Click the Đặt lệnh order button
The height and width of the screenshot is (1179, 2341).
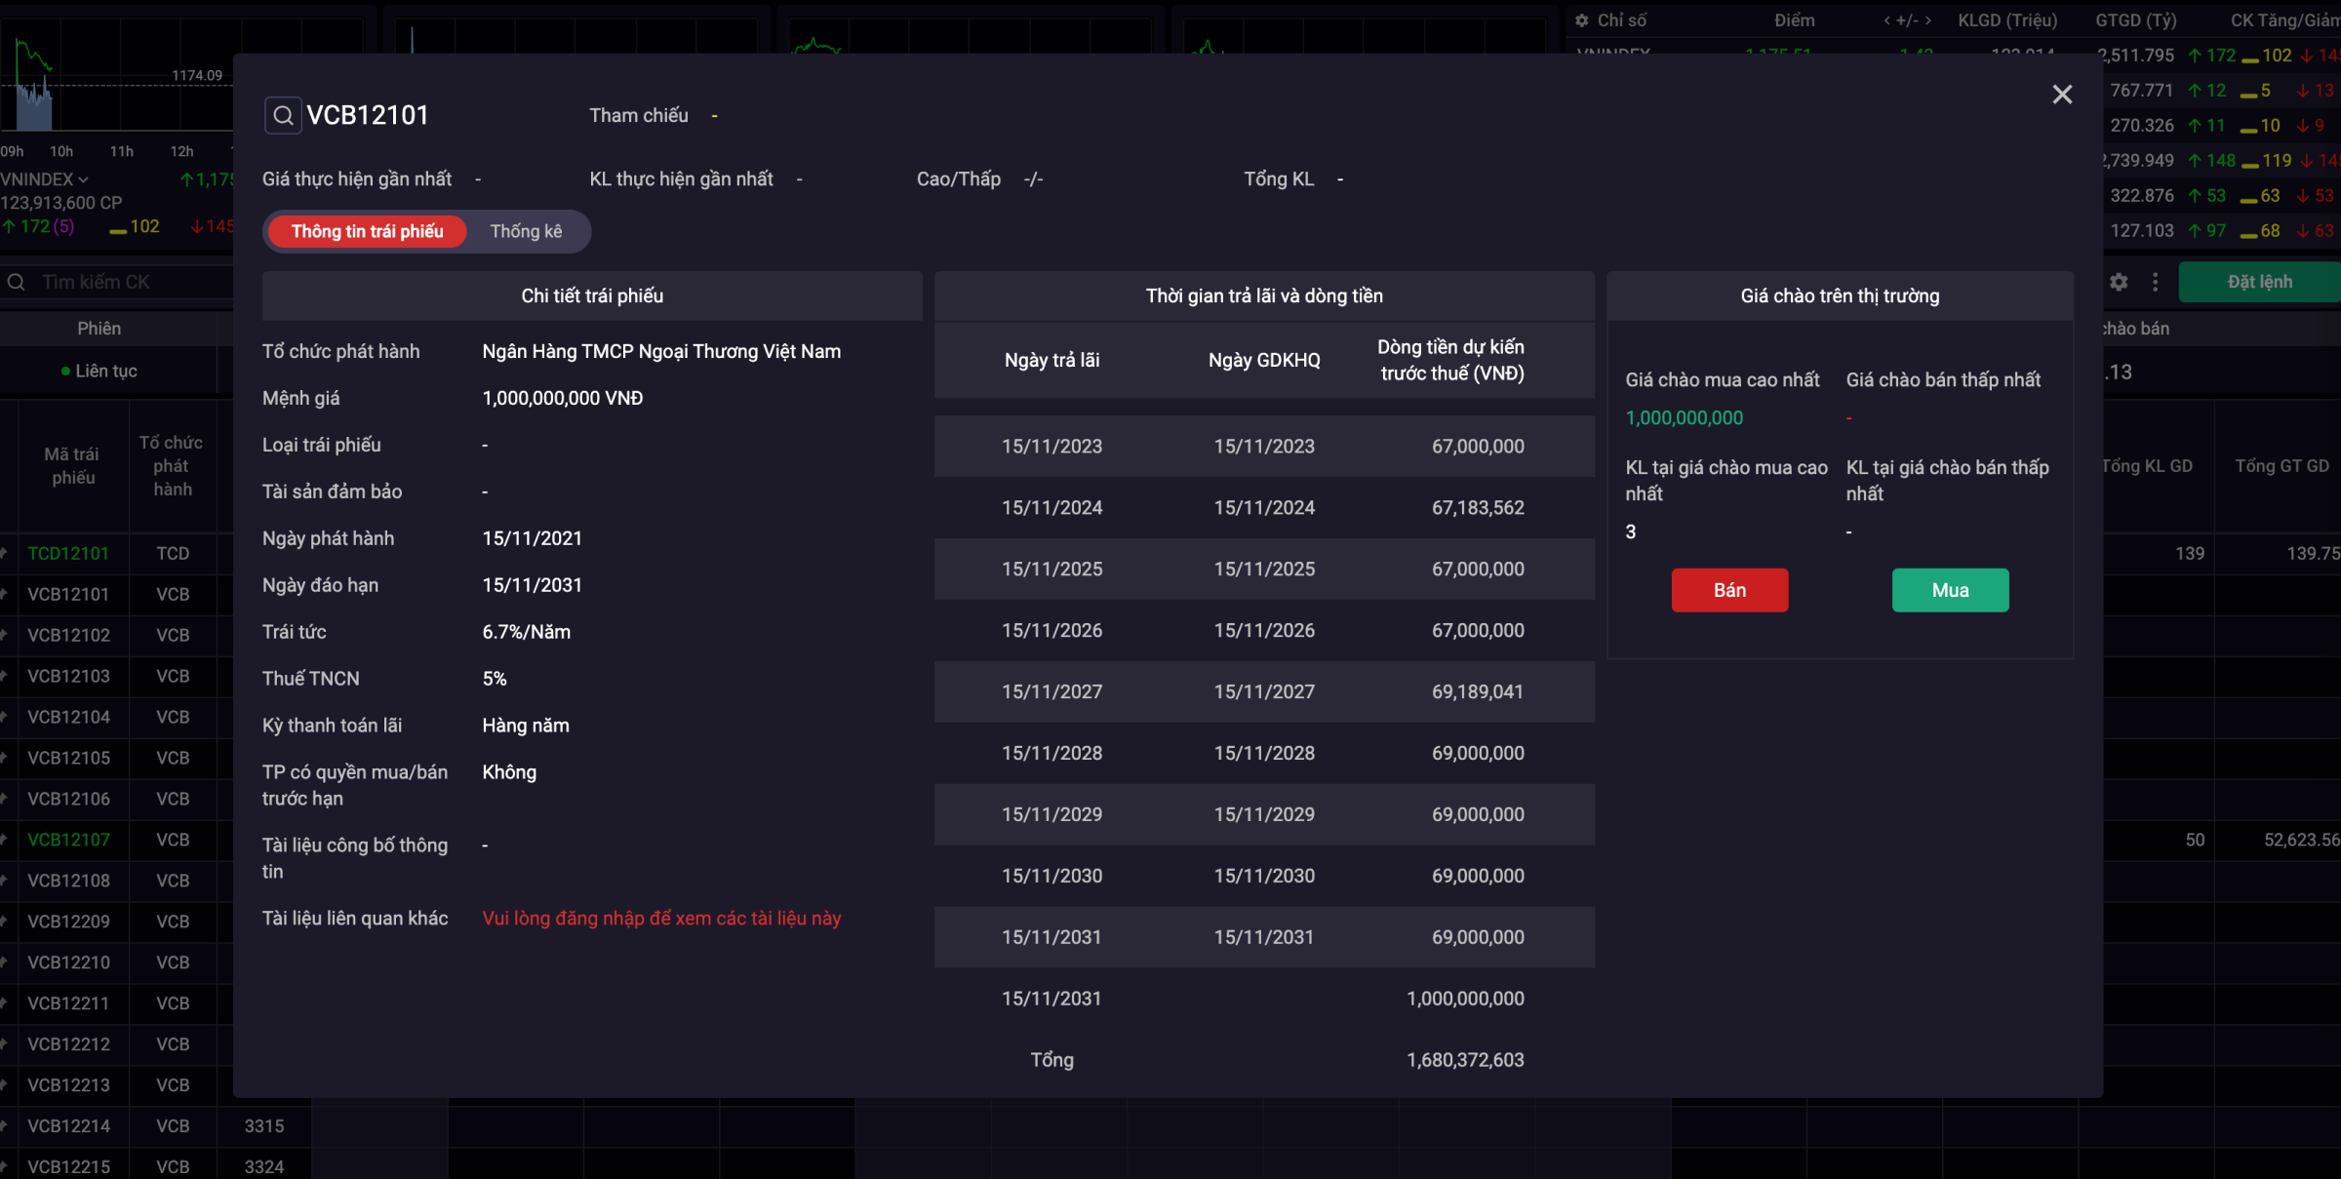2259,282
